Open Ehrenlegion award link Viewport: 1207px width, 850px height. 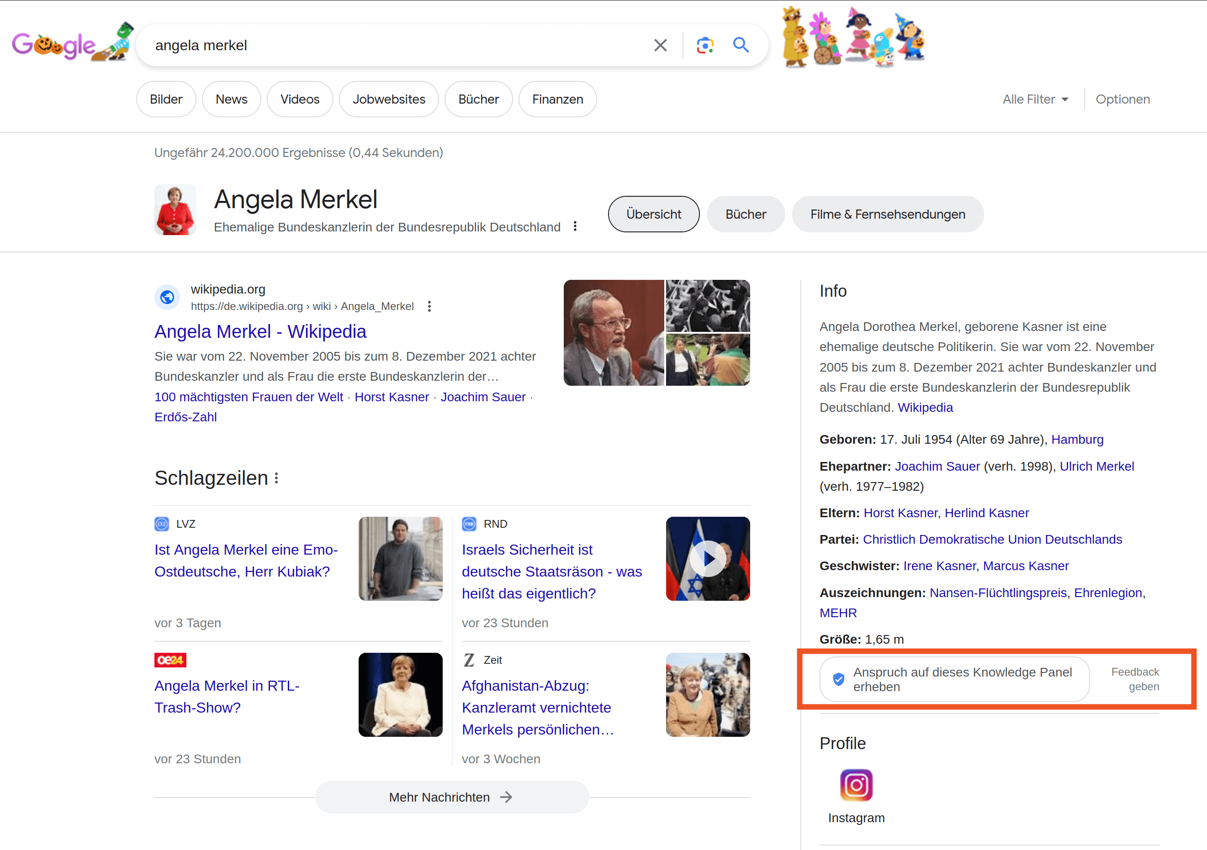click(1108, 593)
